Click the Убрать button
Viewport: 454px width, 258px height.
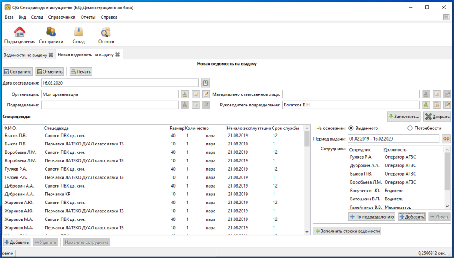coord(439,217)
